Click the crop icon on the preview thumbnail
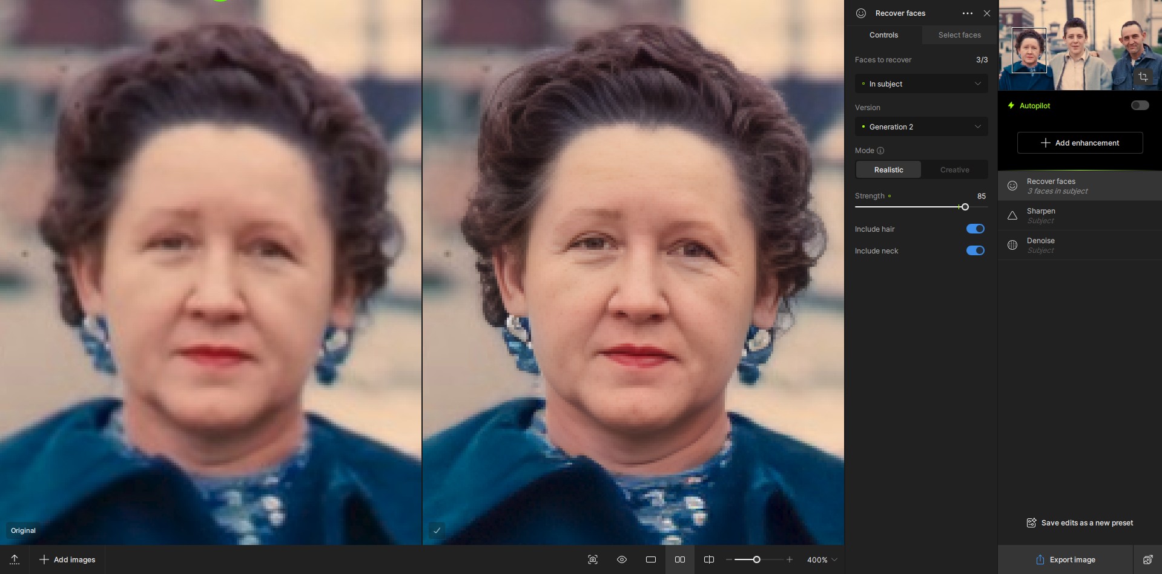The height and width of the screenshot is (574, 1162). point(1143,77)
